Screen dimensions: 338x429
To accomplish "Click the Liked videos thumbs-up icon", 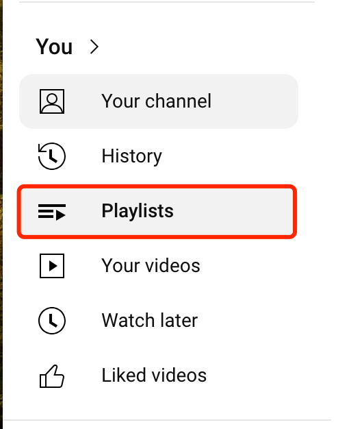I will [x=52, y=376].
